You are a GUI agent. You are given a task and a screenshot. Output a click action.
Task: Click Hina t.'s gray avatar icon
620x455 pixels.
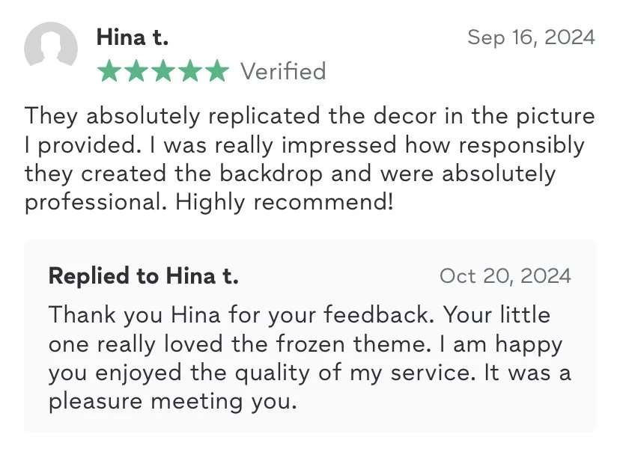point(51,46)
